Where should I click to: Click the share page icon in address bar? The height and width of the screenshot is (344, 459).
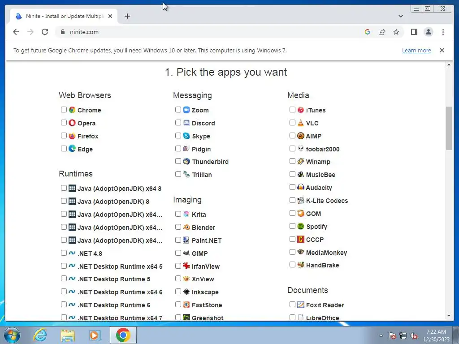pyautogui.click(x=382, y=32)
